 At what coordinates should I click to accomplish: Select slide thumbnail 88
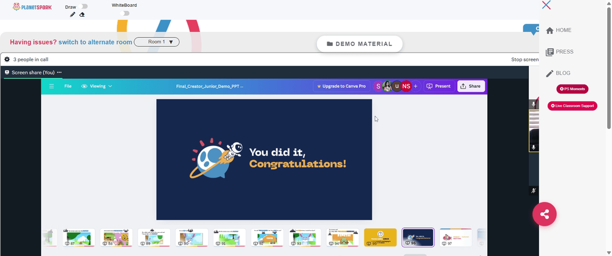116,238
